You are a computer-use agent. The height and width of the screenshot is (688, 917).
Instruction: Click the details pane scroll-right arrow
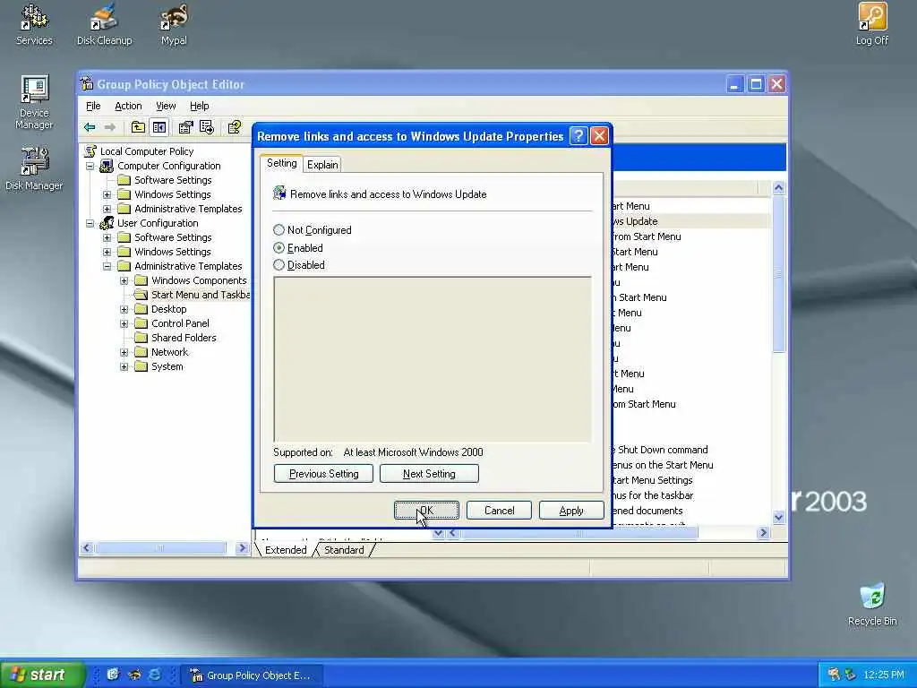[763, 532]
